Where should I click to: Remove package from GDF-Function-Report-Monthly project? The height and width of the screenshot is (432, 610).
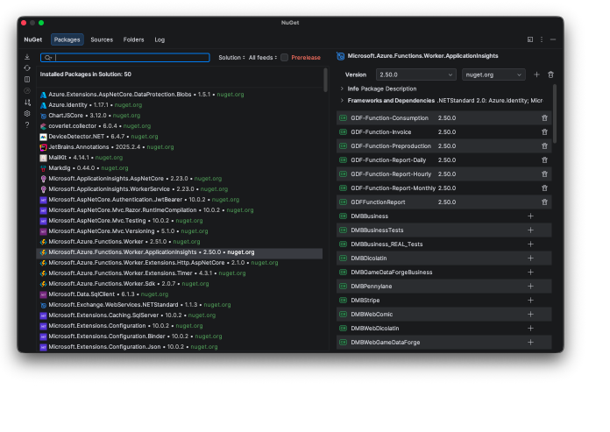544,188
